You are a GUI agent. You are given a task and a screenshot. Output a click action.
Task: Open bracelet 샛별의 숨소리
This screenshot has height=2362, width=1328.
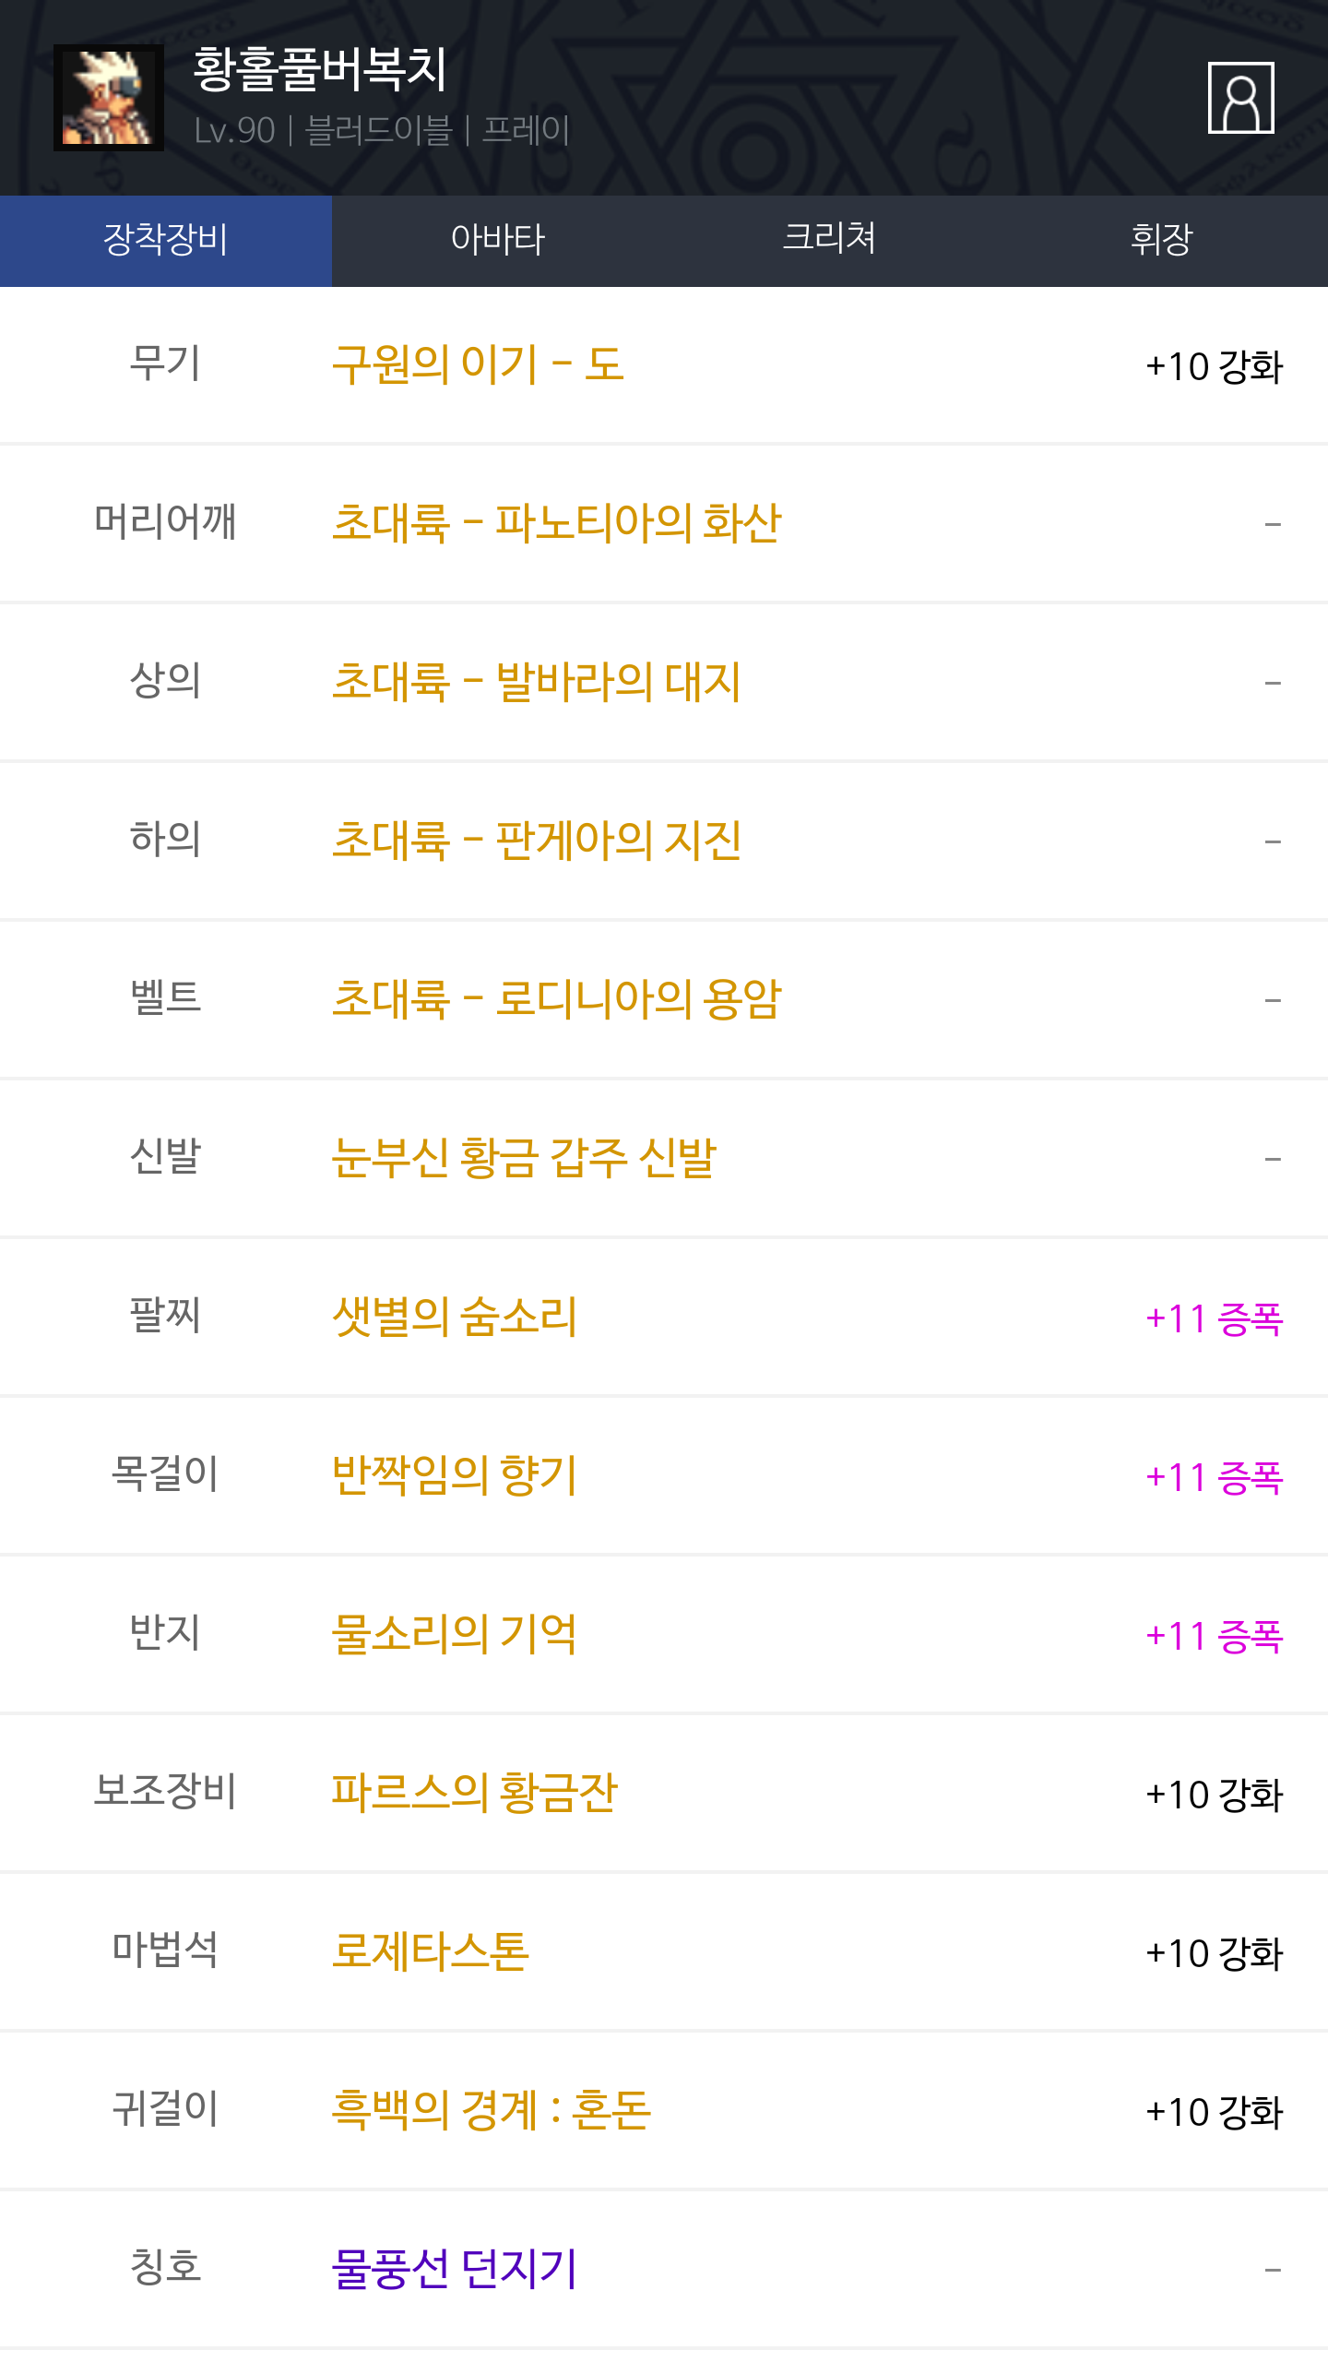[x=454, y=1317]
